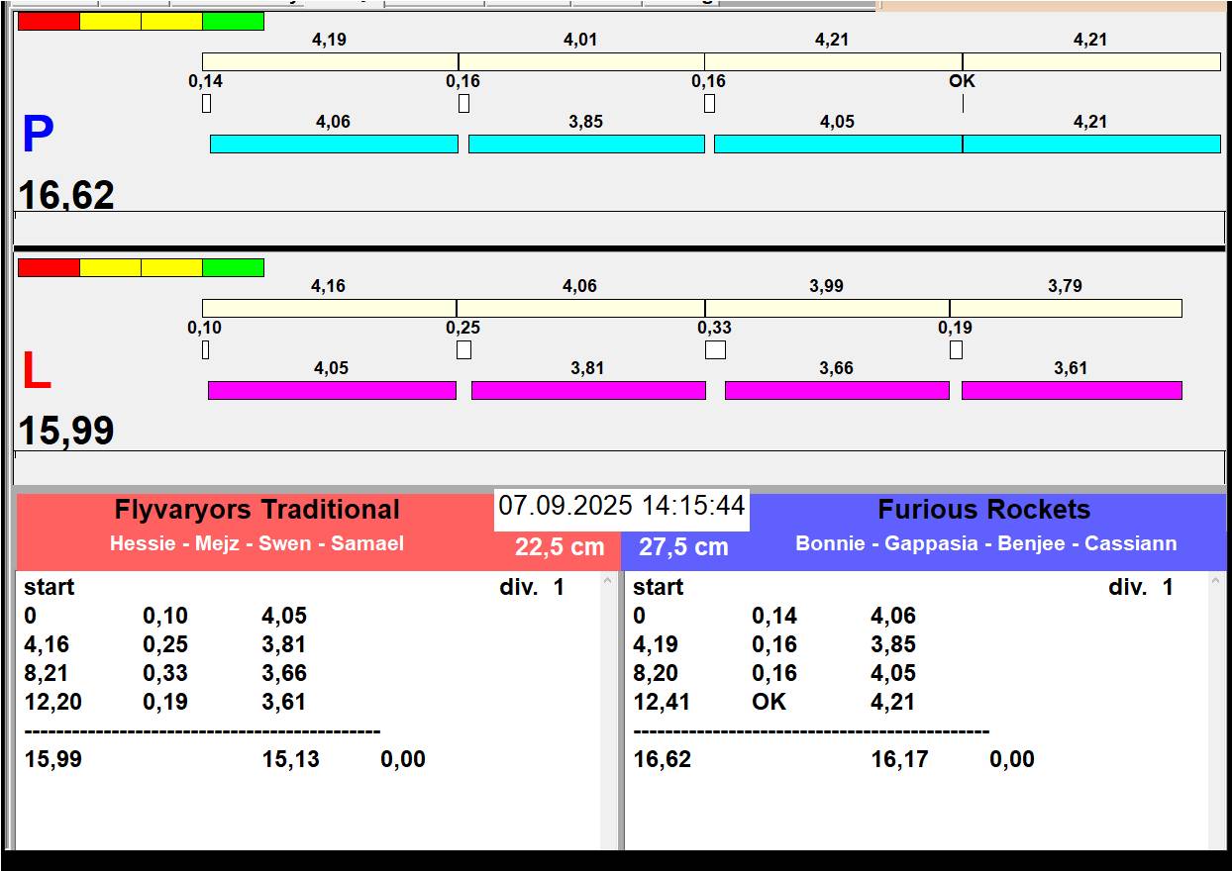This screenshot has width=1232, height=871.
Task: Click the Flyvaryors results list up arrow
Action: [x=608, y=583]
